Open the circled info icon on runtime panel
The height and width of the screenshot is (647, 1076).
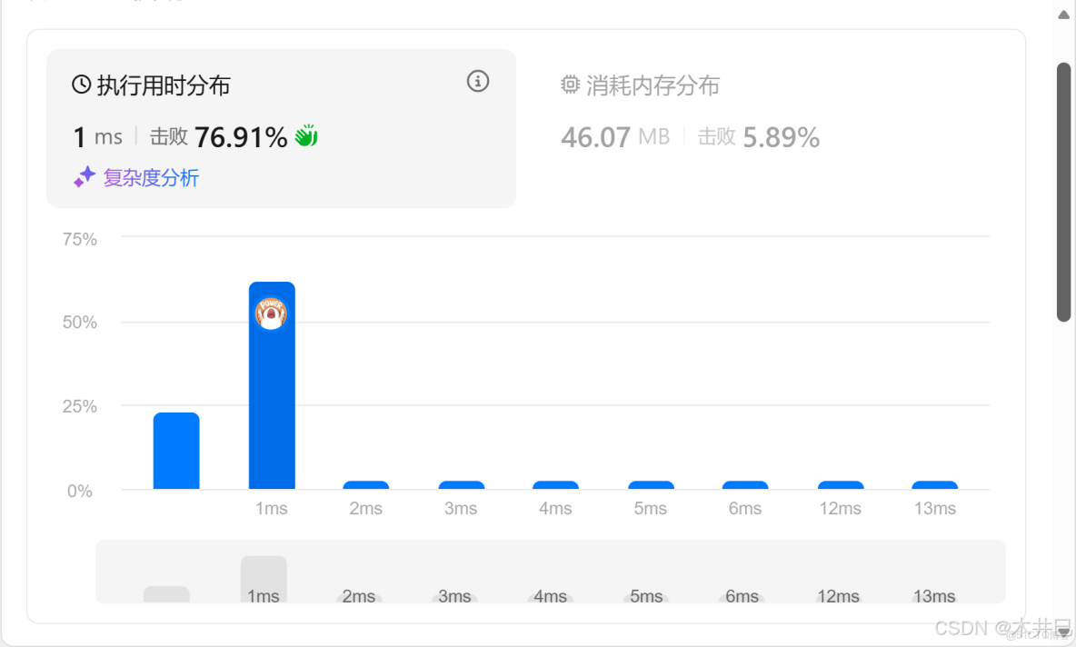[x=477, y=81]
